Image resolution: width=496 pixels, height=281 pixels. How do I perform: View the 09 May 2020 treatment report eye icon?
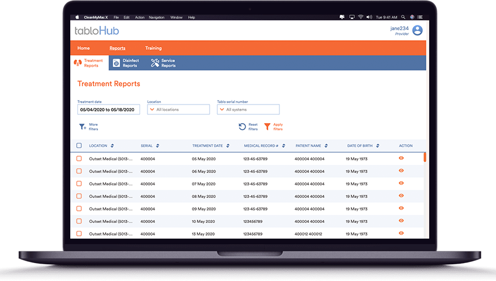[401, 208]
